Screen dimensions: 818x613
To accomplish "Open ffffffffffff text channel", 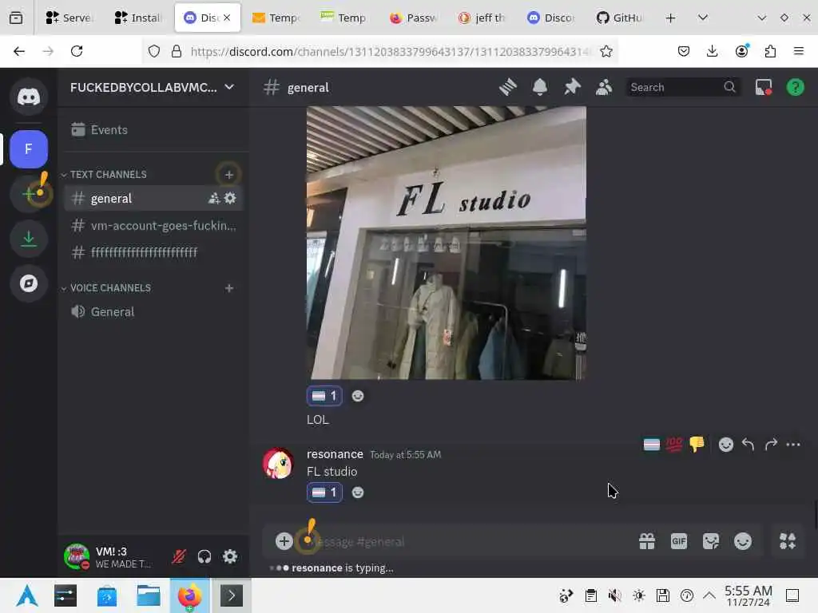I will pos(153,253).
